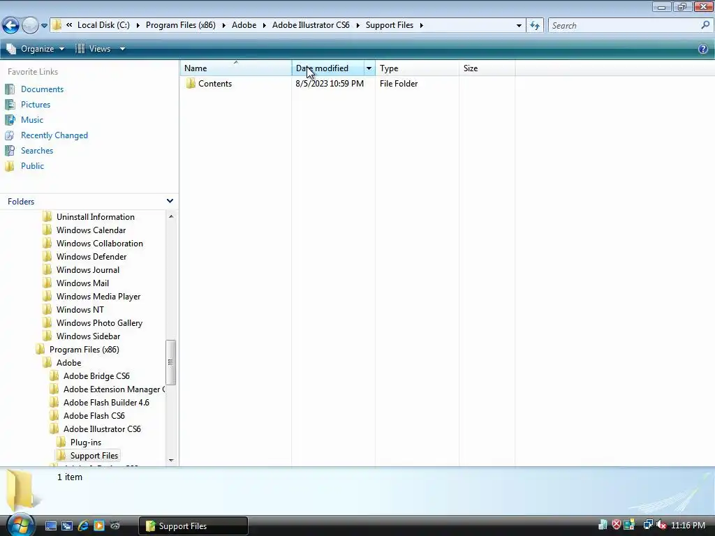Open Documents in Favorite Links

click(42, 89)
